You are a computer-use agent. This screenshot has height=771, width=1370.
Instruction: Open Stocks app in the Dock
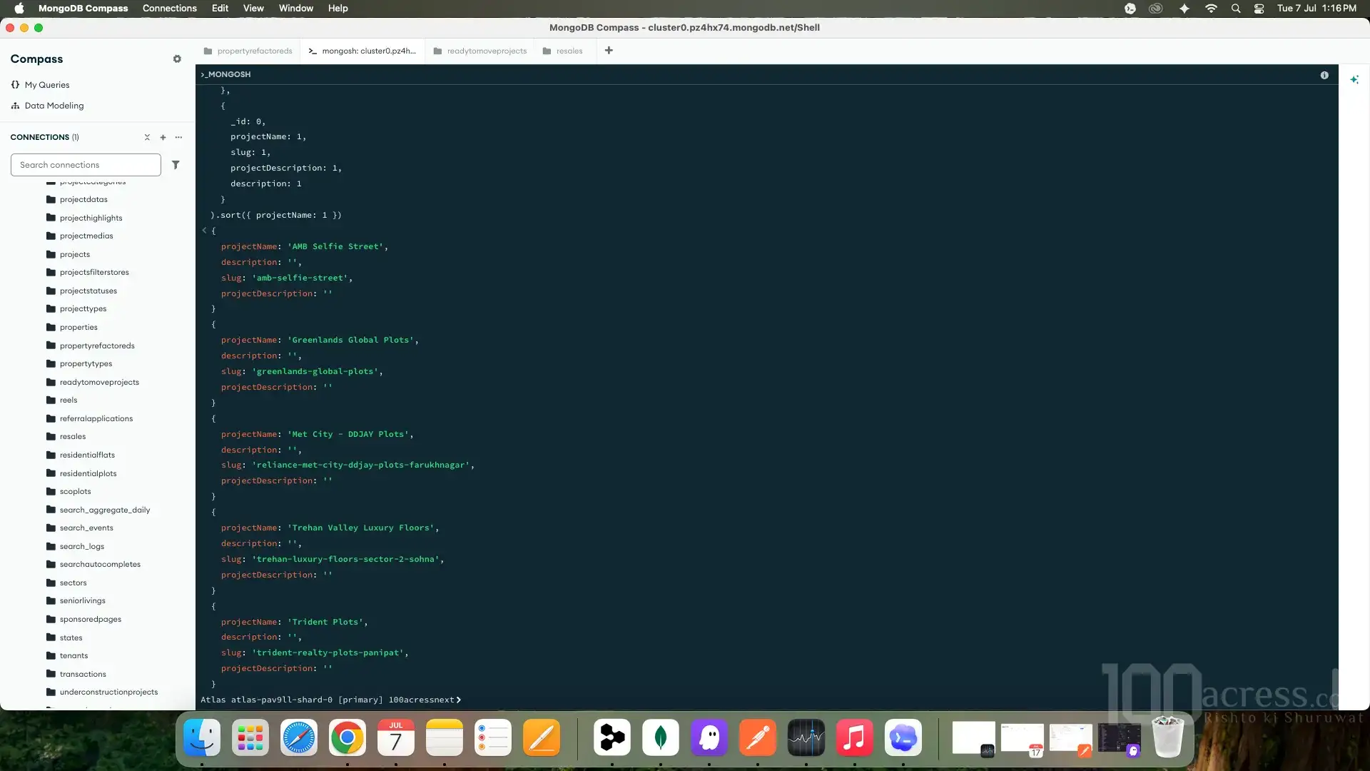point(806,738)
